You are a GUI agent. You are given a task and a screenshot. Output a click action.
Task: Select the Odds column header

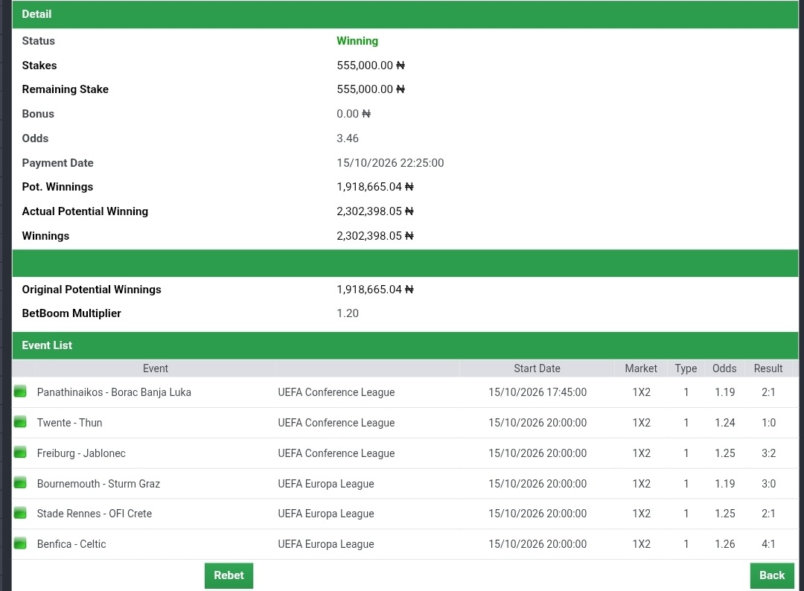coord(724,368)
